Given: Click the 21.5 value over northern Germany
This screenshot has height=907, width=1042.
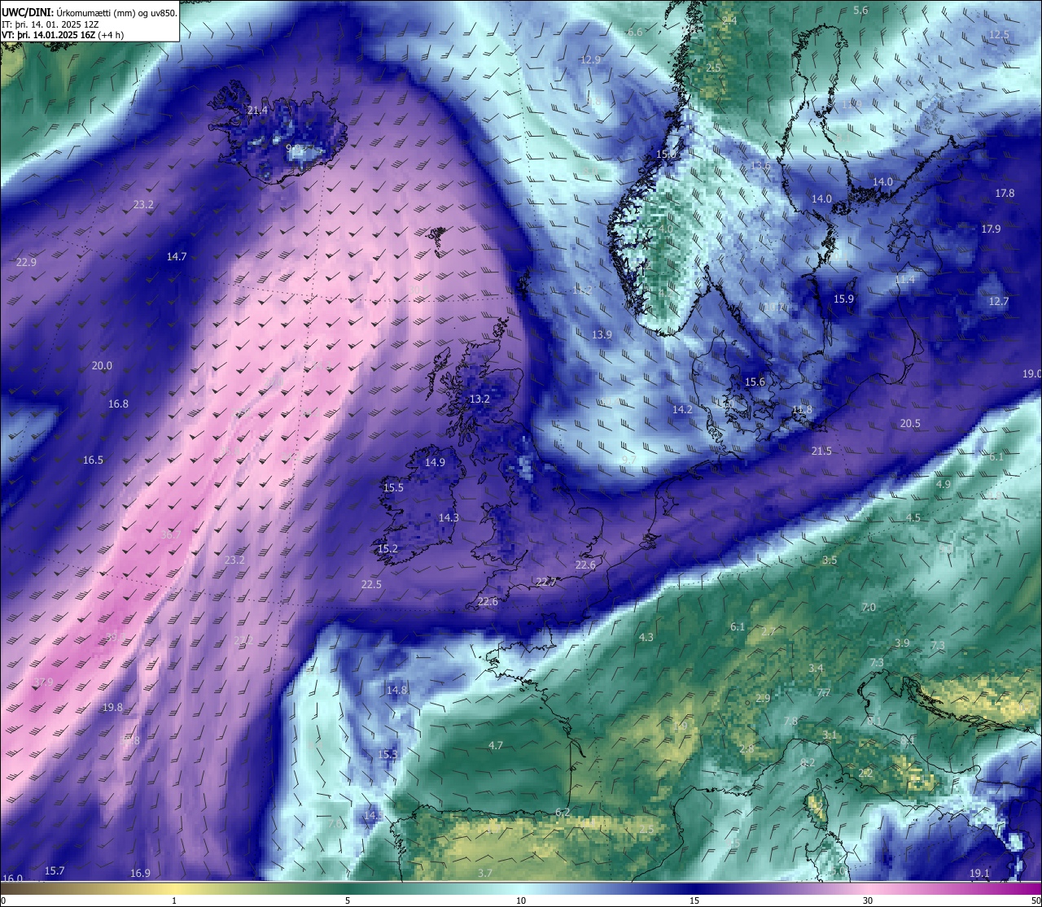Looking at the screenshot, I should (821, 451).
